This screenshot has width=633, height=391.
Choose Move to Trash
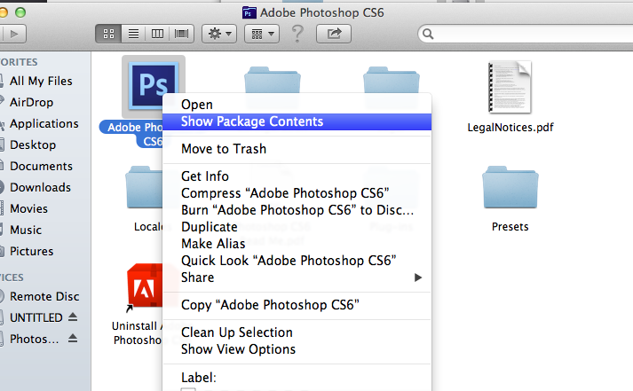[x=297, y=149]
